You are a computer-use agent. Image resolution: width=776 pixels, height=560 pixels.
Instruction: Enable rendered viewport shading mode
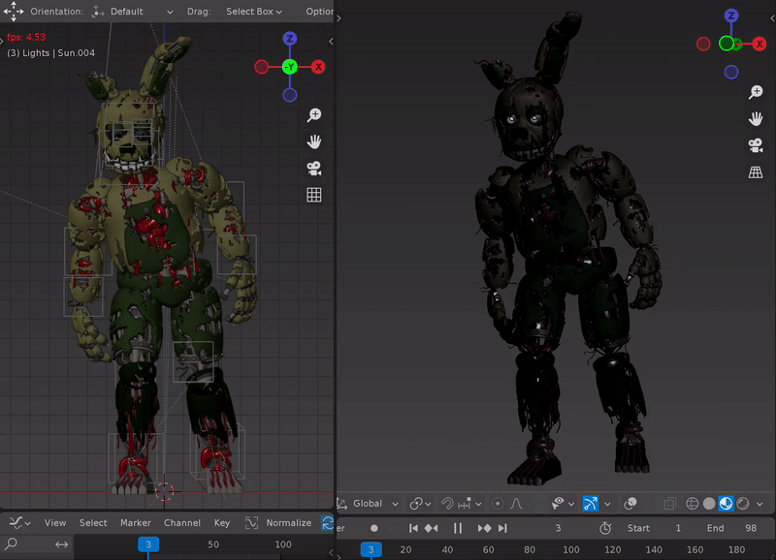tap(742, 504)
